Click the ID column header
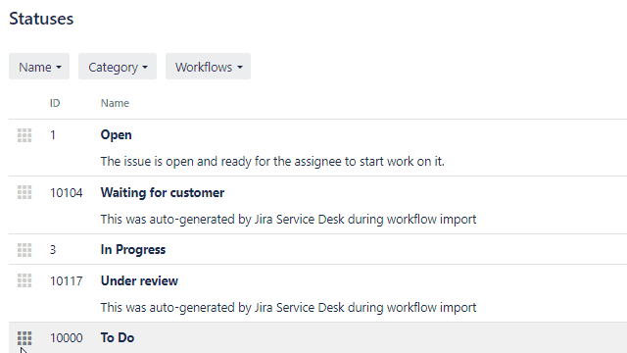Screen dimensions: 627x353 (55, 103)
